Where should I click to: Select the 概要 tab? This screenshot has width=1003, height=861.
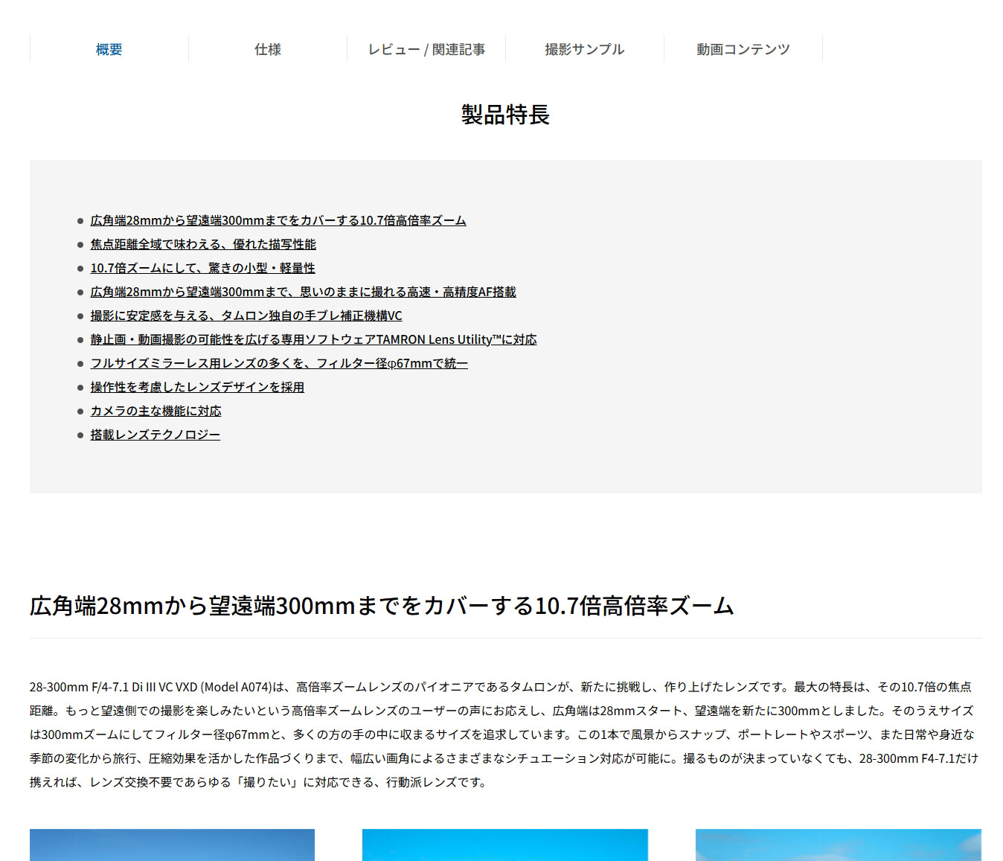[109, 49]
